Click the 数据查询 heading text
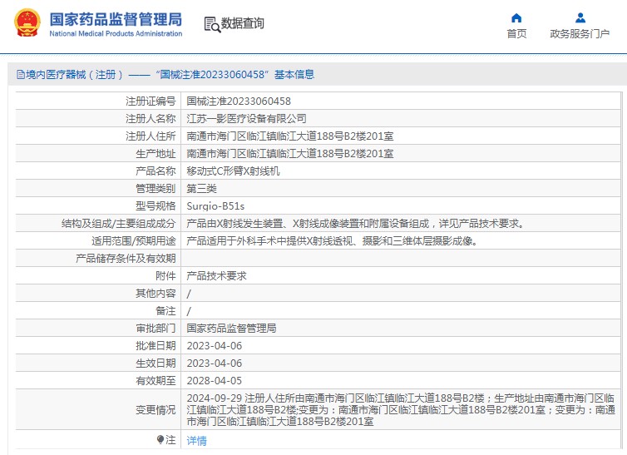Screen dimensions: 627x455 243,23
